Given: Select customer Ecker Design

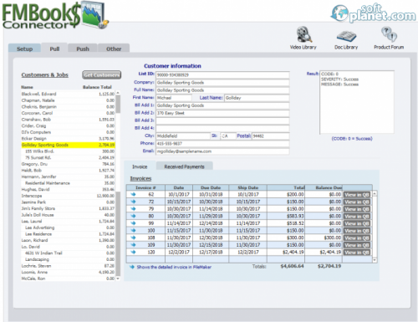Looking at the screenshot, I should pos(68,139).
